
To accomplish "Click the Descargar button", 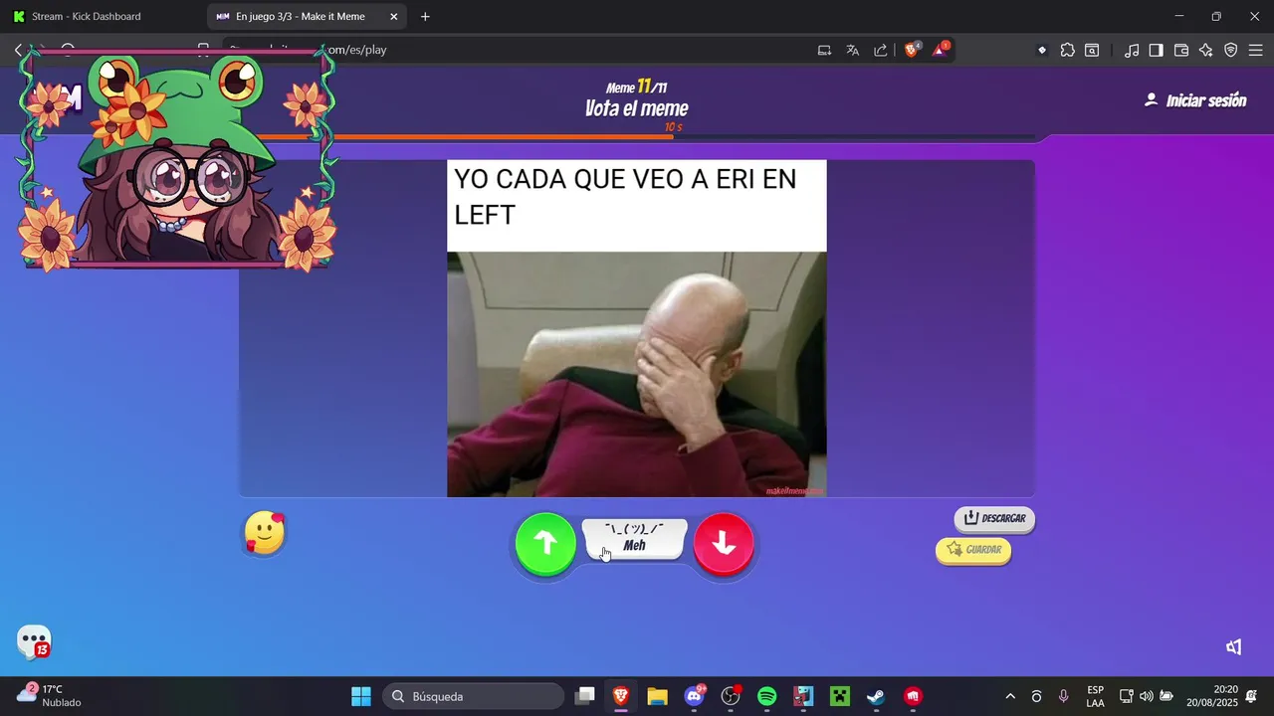I will [994, 518].
